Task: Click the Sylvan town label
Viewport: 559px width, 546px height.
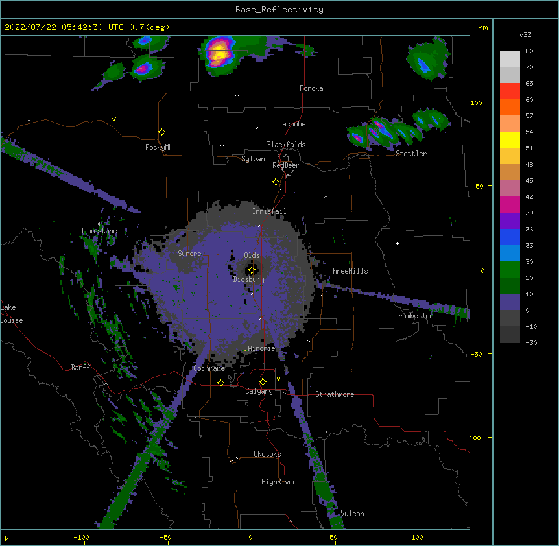Action: pyautogui.click(x=253, y=159)
